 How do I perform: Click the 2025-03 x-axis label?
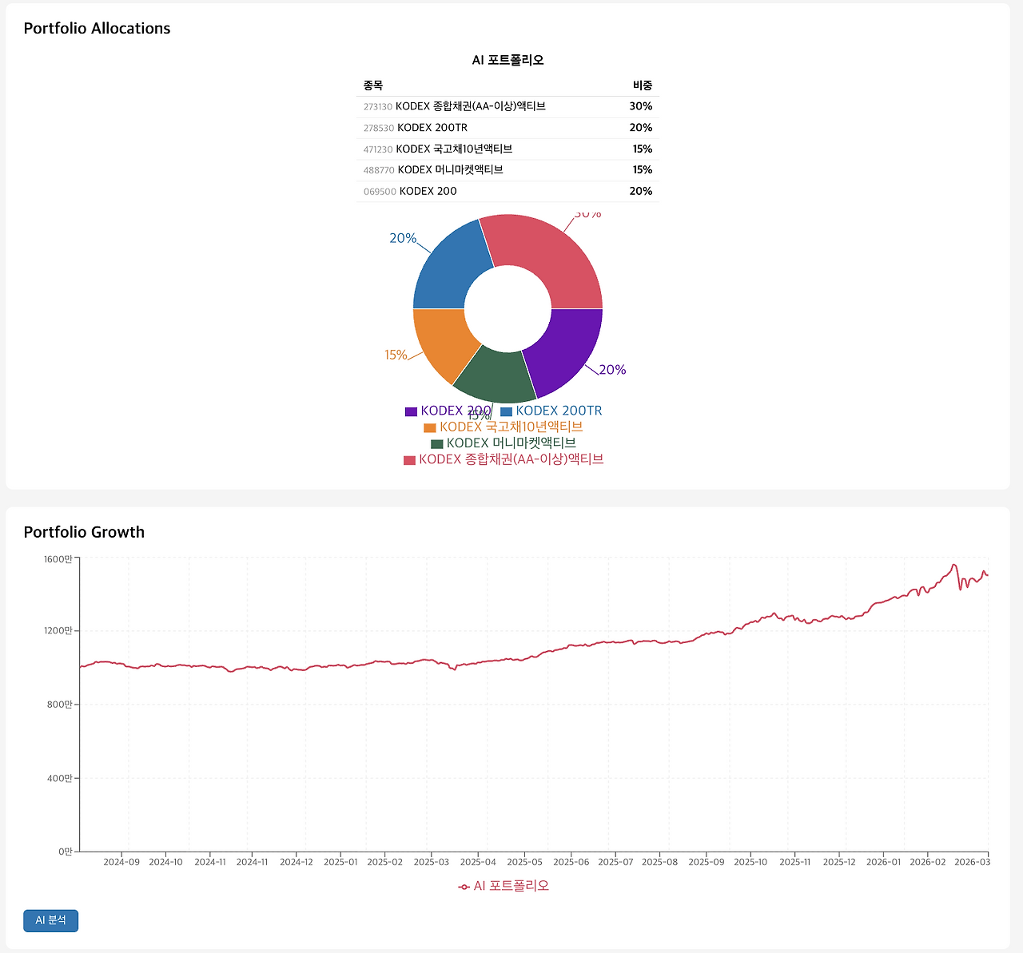coord(432,863)
